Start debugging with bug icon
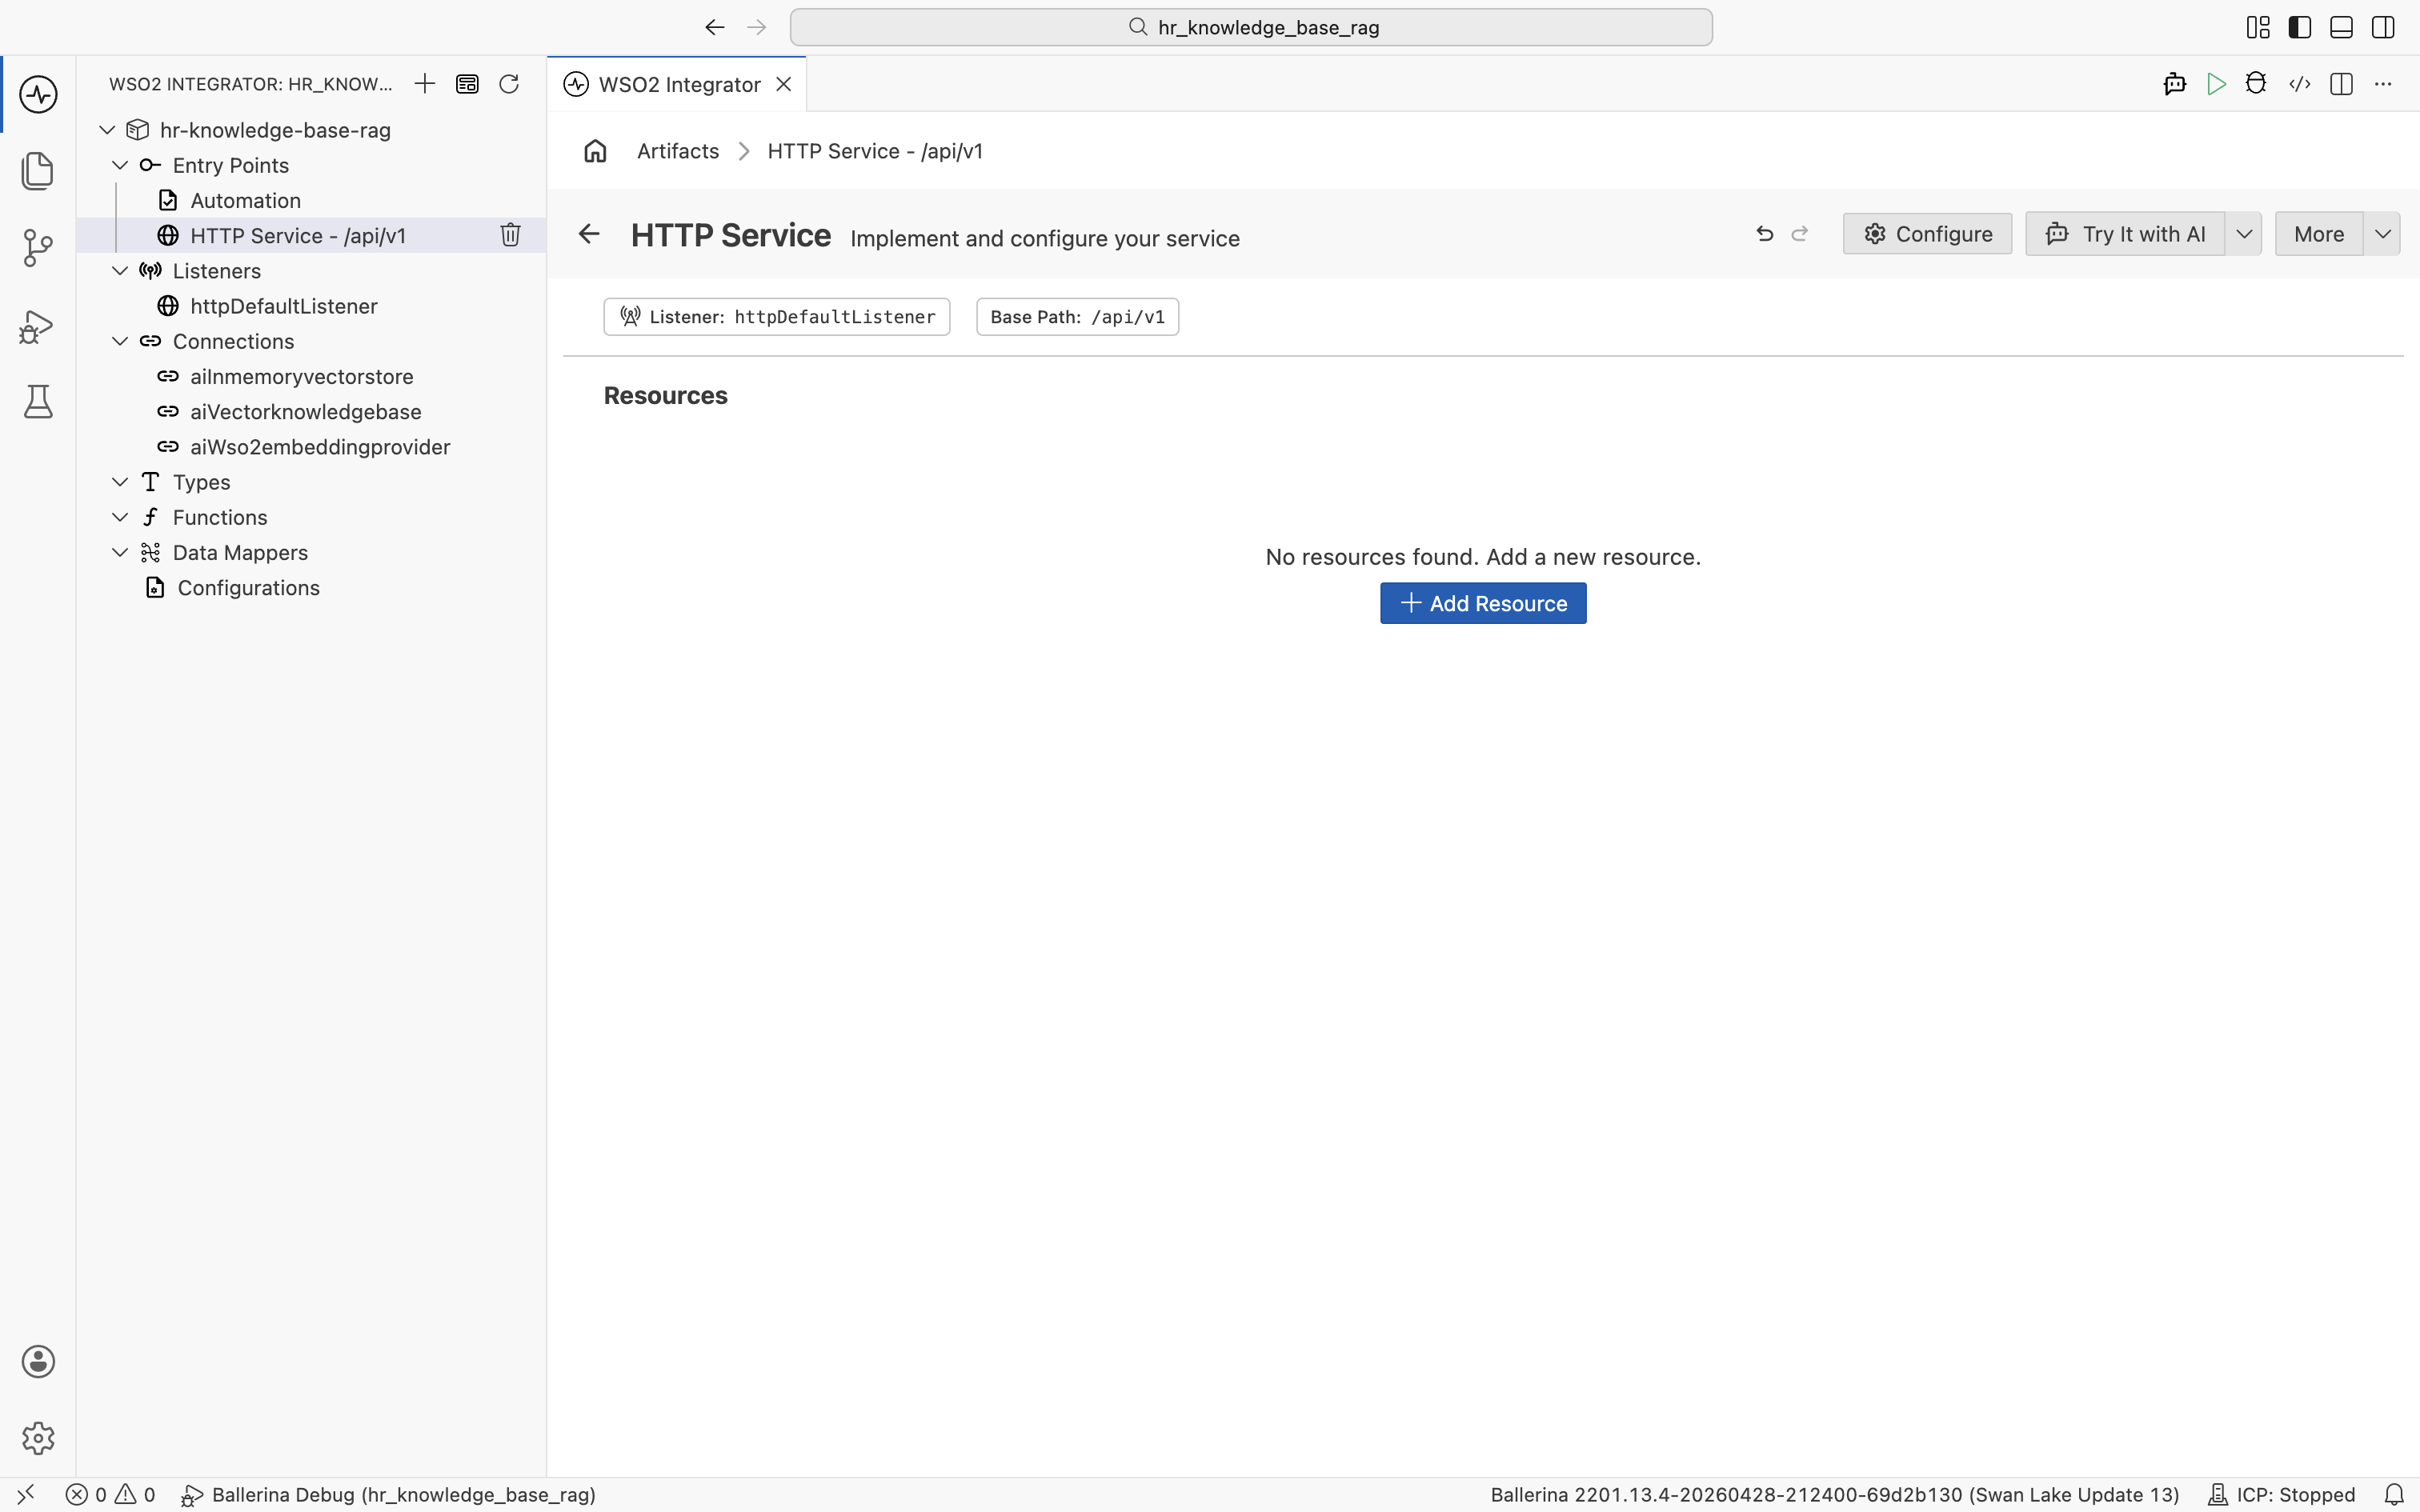The height and width of the screenshot is (1512, 2420). click(x=2256, y=84)
